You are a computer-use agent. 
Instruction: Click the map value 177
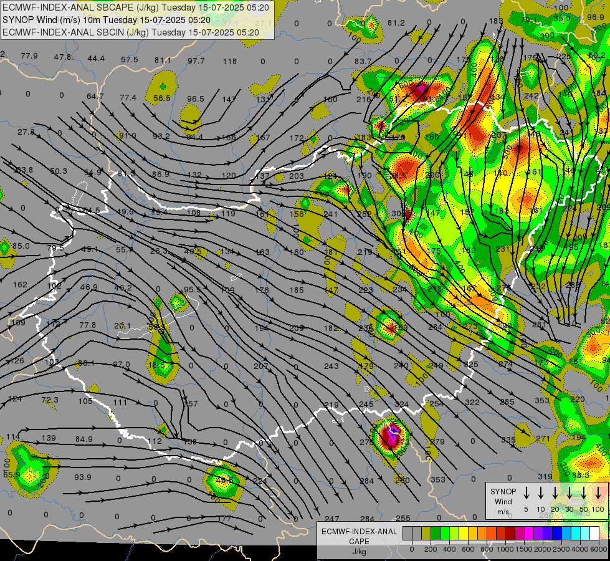(225, 519)
